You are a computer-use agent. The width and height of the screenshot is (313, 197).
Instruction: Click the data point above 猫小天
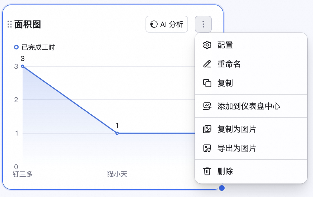pos(117,133)
